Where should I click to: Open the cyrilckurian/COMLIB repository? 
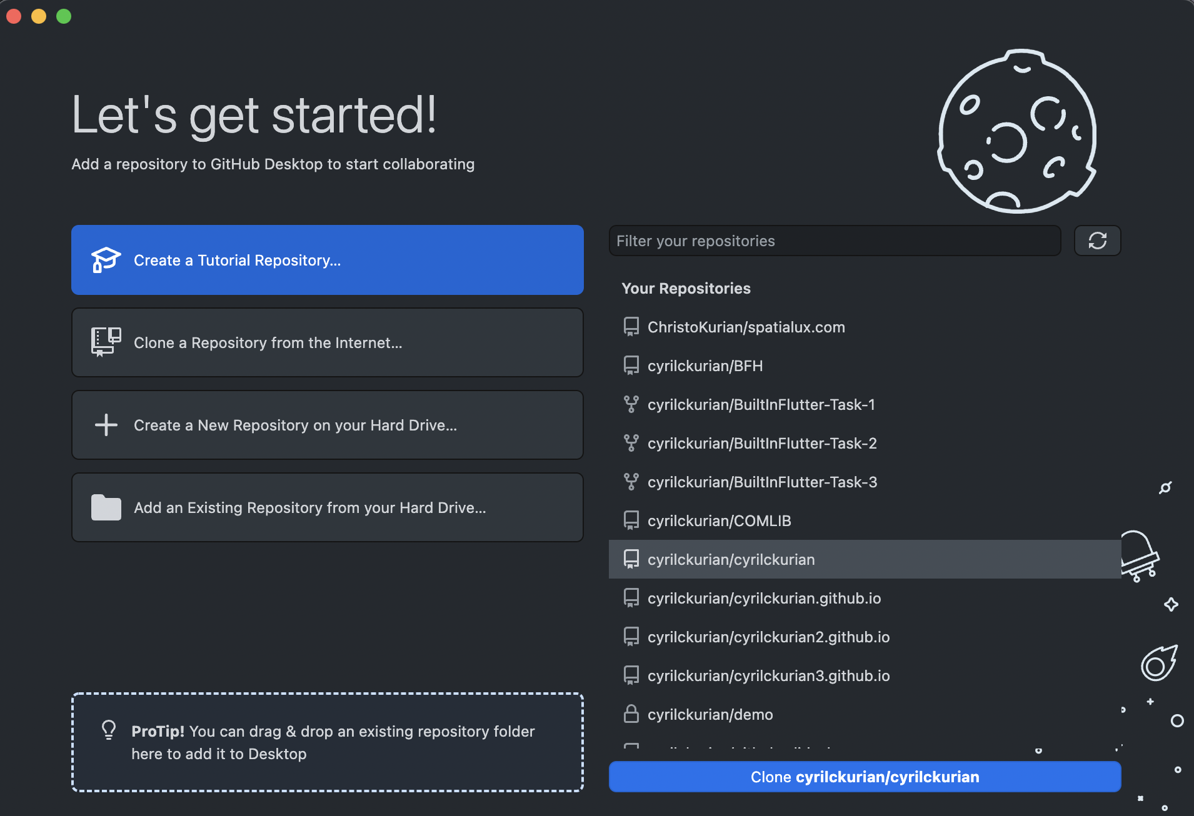(719, 520)
